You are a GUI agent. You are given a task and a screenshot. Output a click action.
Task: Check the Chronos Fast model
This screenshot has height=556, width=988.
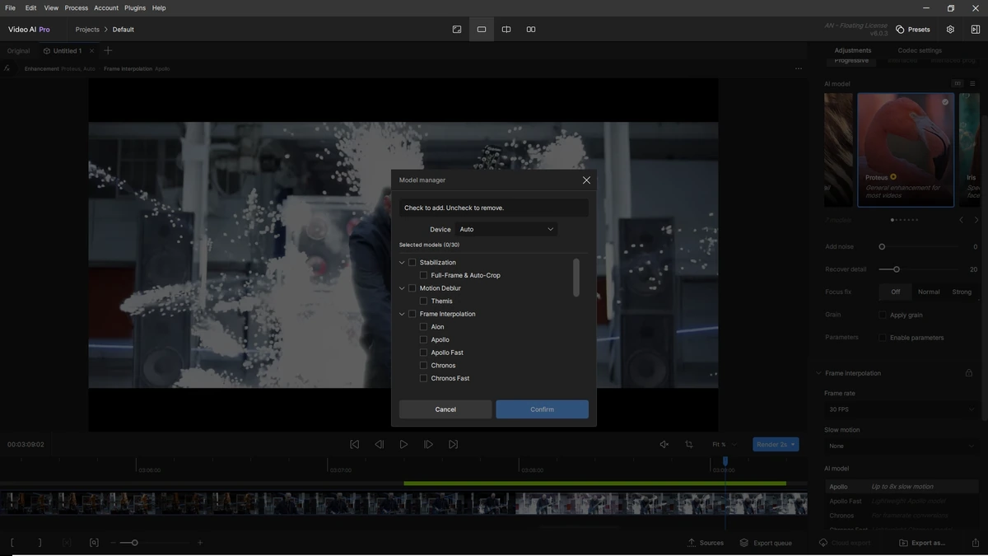(x=423, y=378)
